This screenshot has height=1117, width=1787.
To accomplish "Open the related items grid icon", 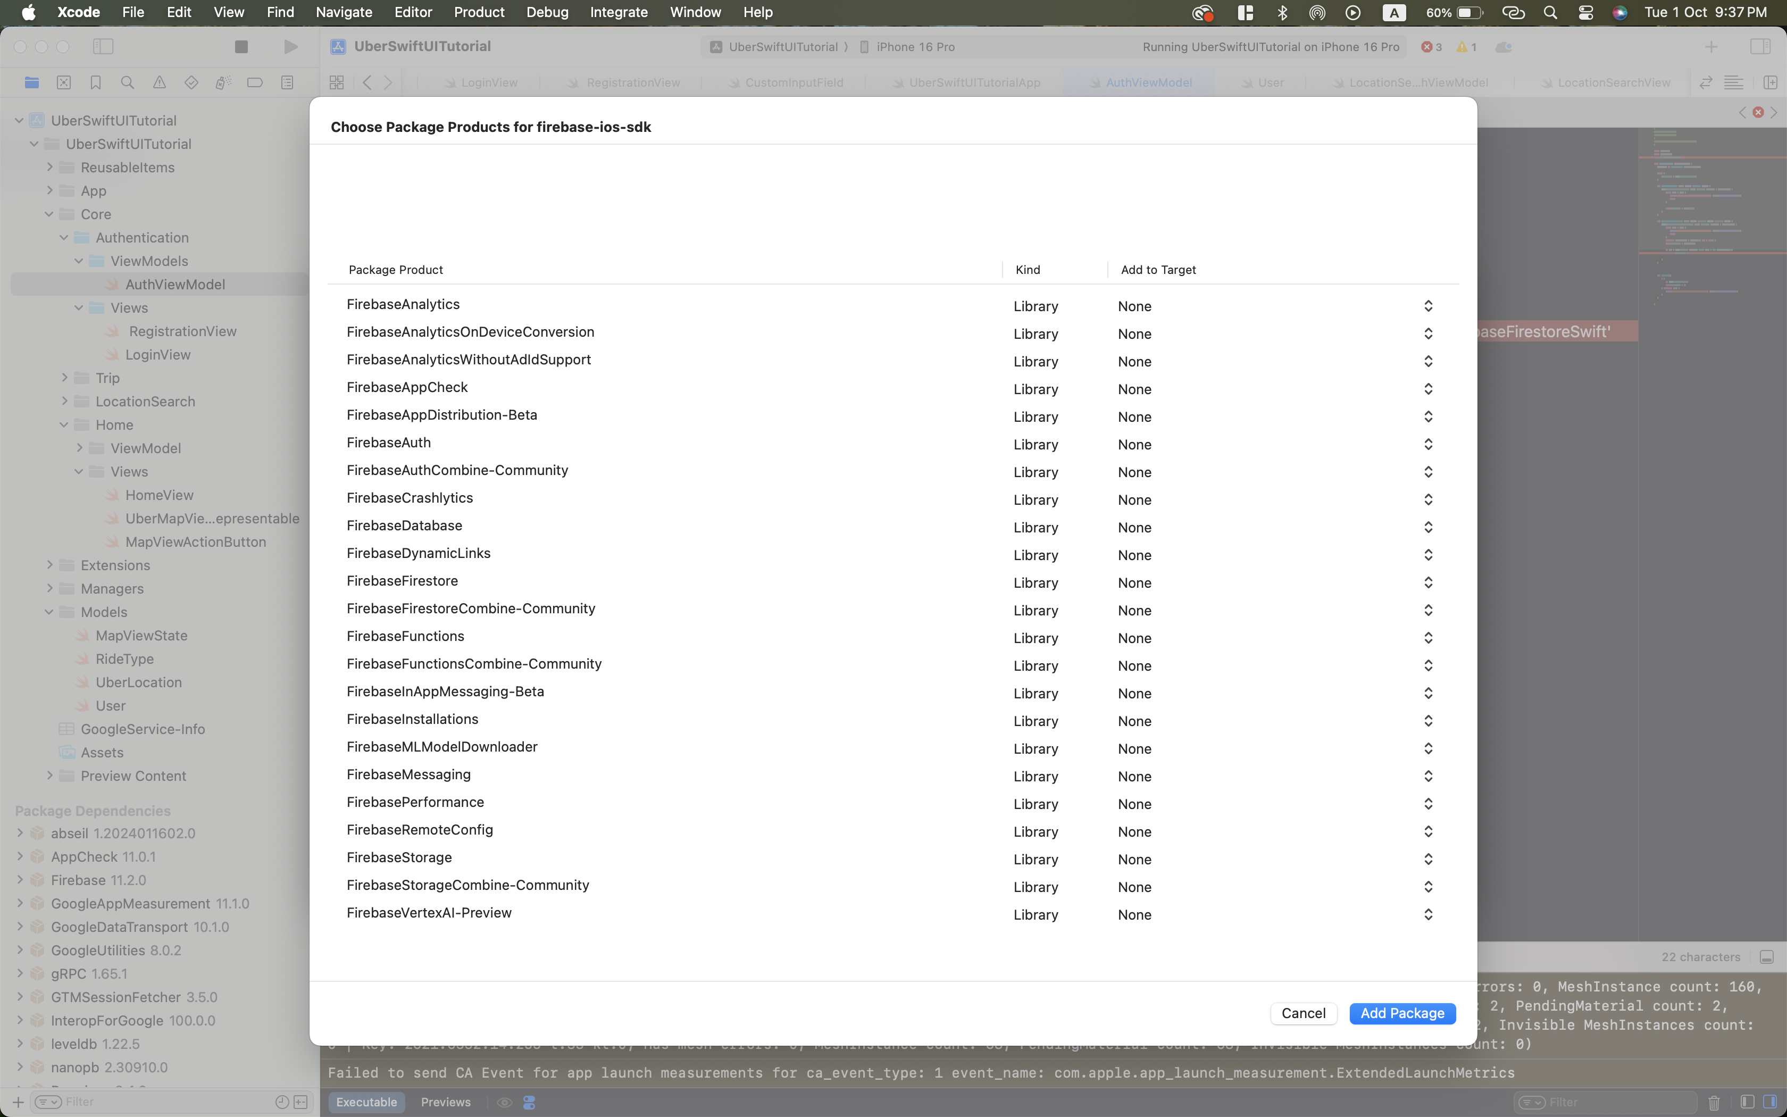I will [337, 83].
